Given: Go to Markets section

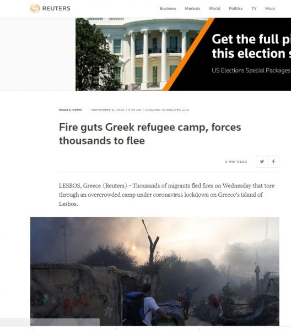Looking at the screenshot, I should 192,8.
